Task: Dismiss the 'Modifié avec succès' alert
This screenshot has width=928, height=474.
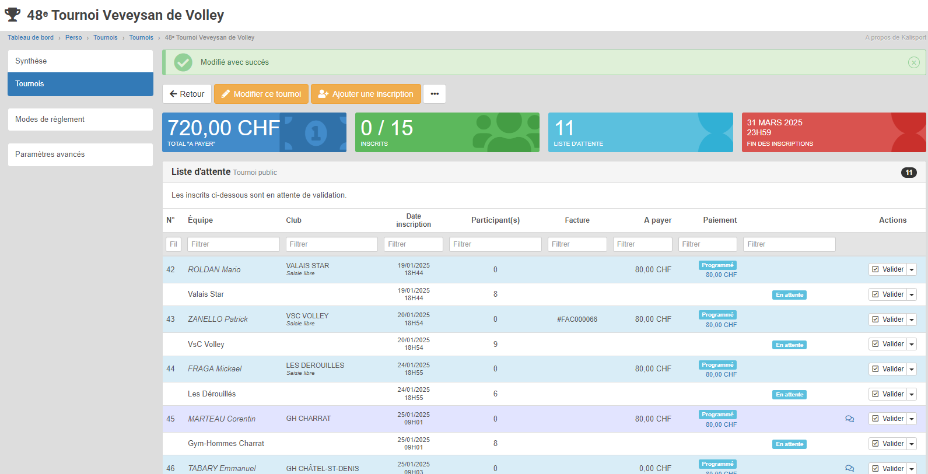Action: point(913,62)
